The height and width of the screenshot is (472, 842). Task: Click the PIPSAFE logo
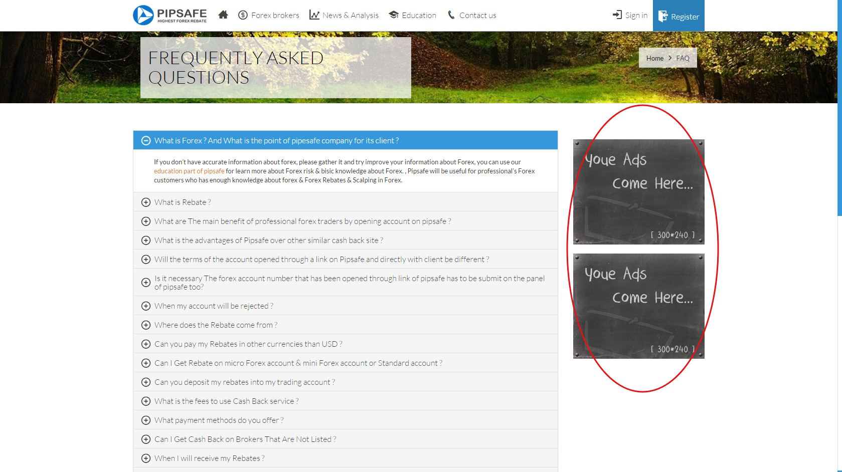[170, 15]
